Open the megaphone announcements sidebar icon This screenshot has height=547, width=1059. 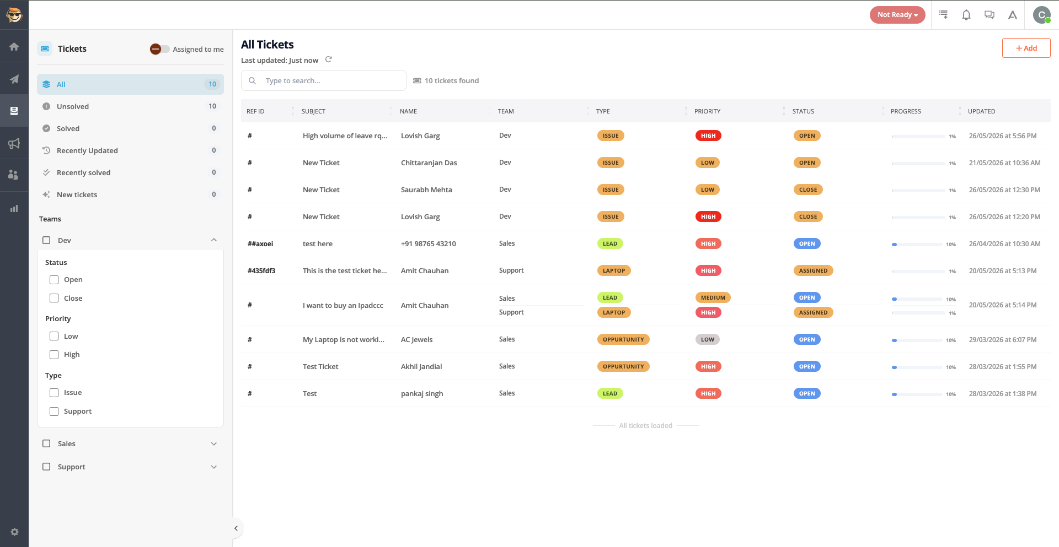coord(14,143)
